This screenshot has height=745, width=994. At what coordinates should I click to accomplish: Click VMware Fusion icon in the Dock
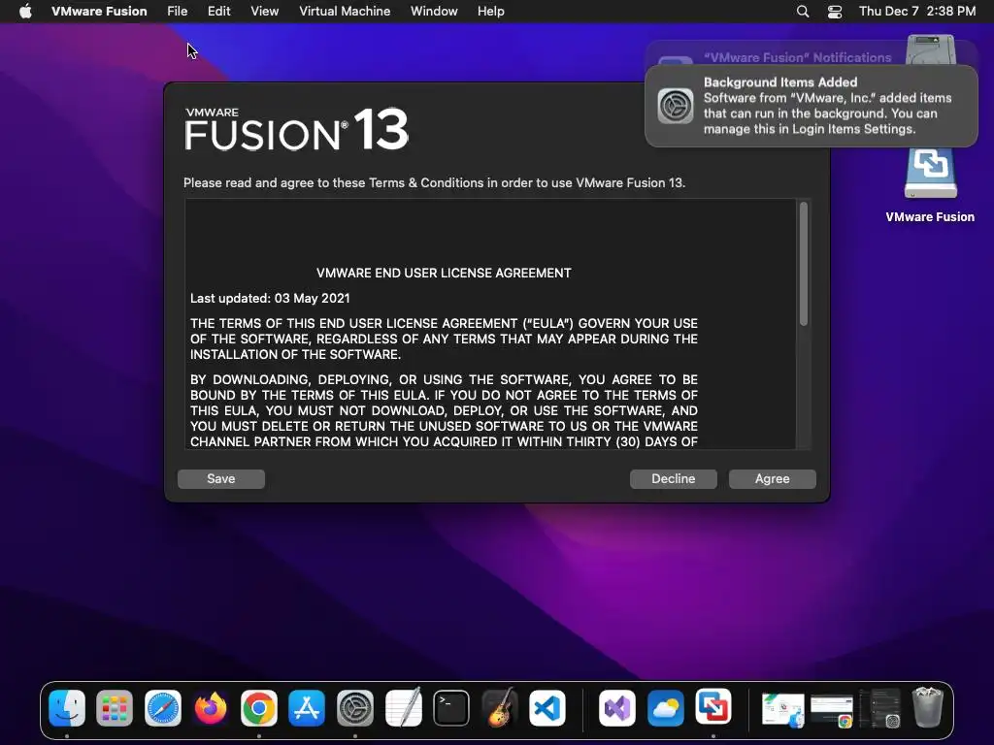[x=713, y=707]
